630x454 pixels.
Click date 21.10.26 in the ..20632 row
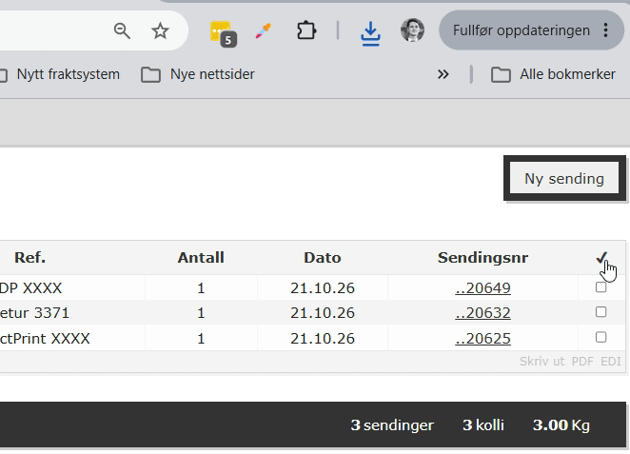[x=323, y=312]
